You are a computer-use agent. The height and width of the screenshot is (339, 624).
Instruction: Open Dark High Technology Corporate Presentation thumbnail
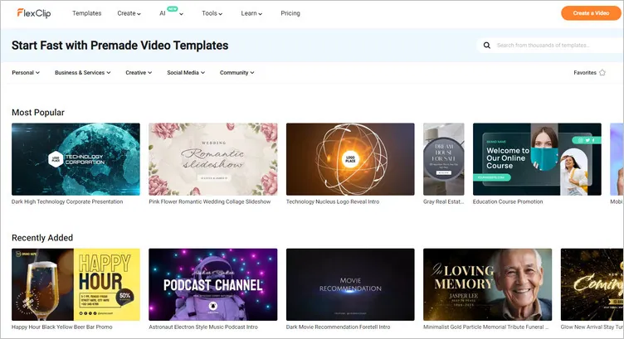click(x=76, y=159)
